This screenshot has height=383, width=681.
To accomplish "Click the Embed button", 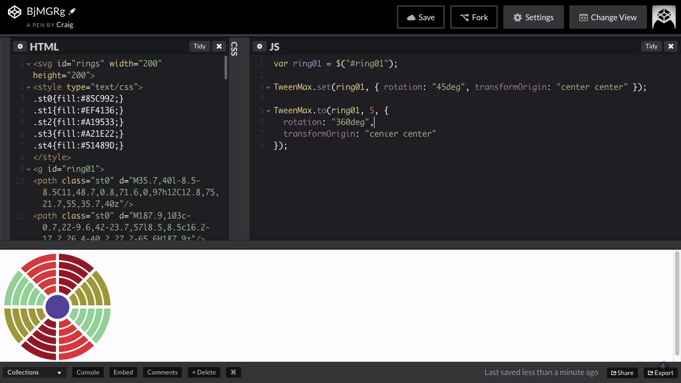I will point(123,372).
